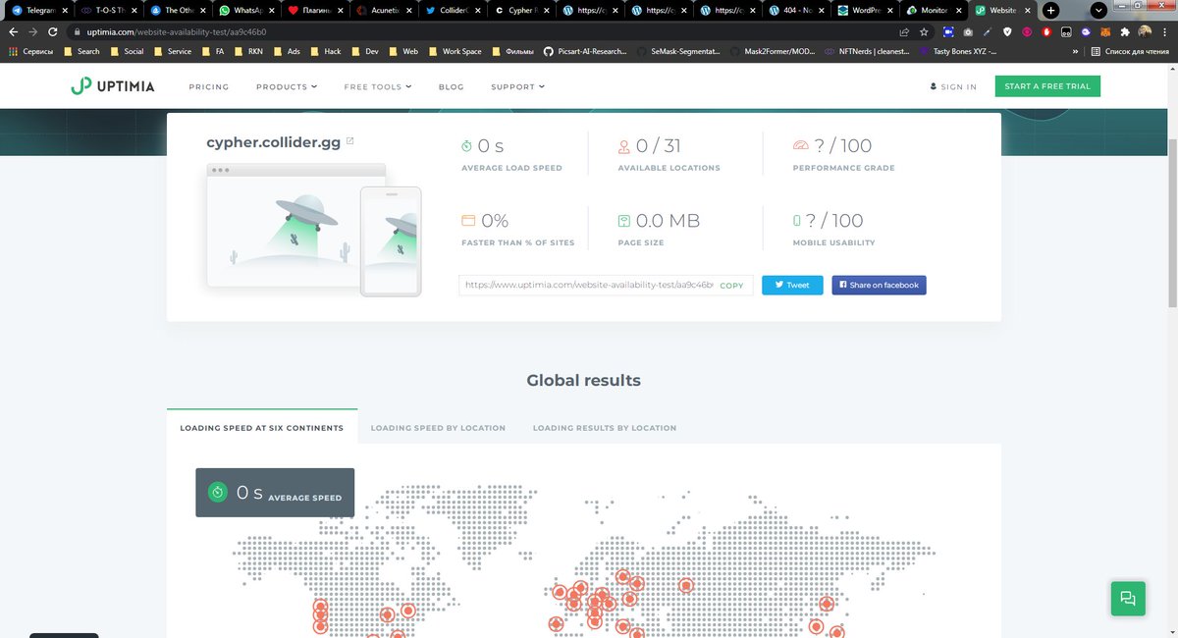
Task: Close the WhatsApp tab
Action: tap(272, 10)
